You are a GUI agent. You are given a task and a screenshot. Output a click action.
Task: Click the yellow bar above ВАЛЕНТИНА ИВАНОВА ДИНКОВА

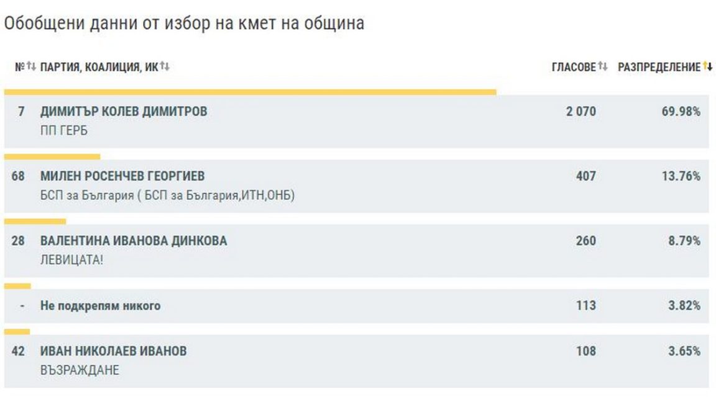point(35,221)
